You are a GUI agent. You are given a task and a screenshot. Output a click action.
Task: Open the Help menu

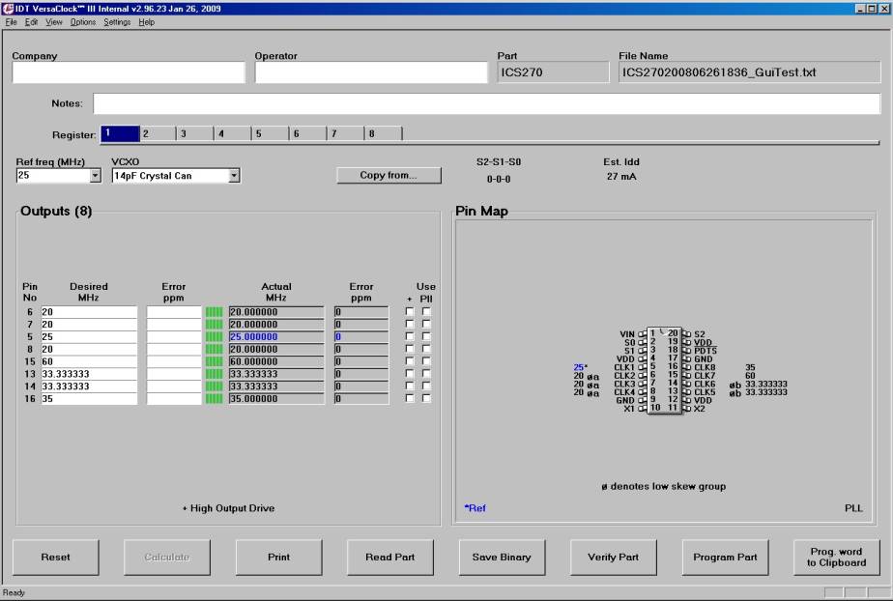pos(146,22)
